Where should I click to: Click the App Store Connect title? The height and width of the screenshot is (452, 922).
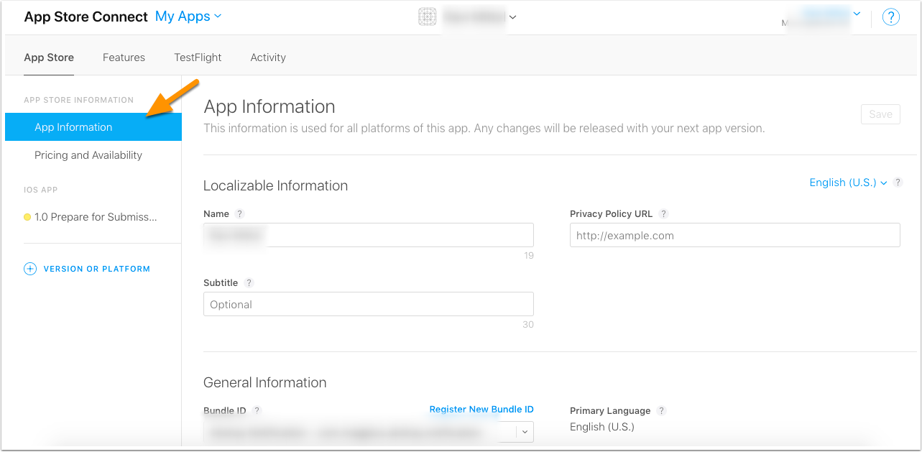[x=86, y=17]
